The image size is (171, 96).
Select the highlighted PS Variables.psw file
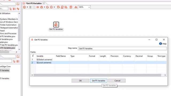pyautogui.click(x=7, y=48)
